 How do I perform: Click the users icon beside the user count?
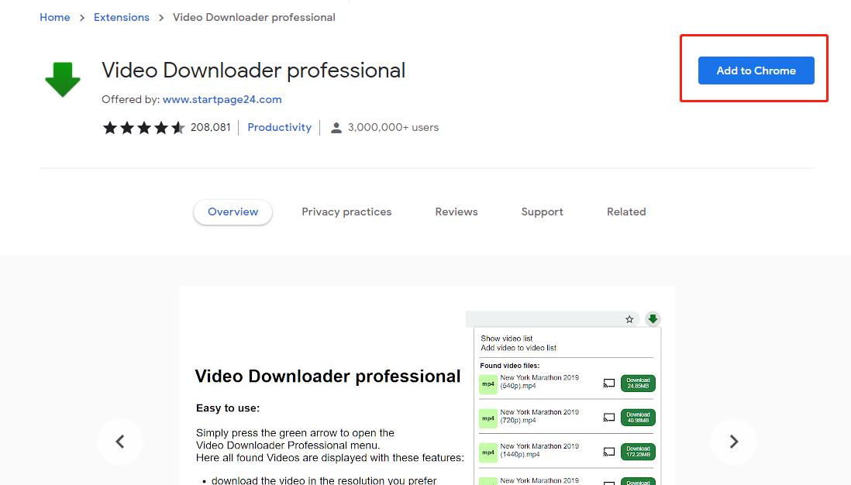click(x=336, y=127)
